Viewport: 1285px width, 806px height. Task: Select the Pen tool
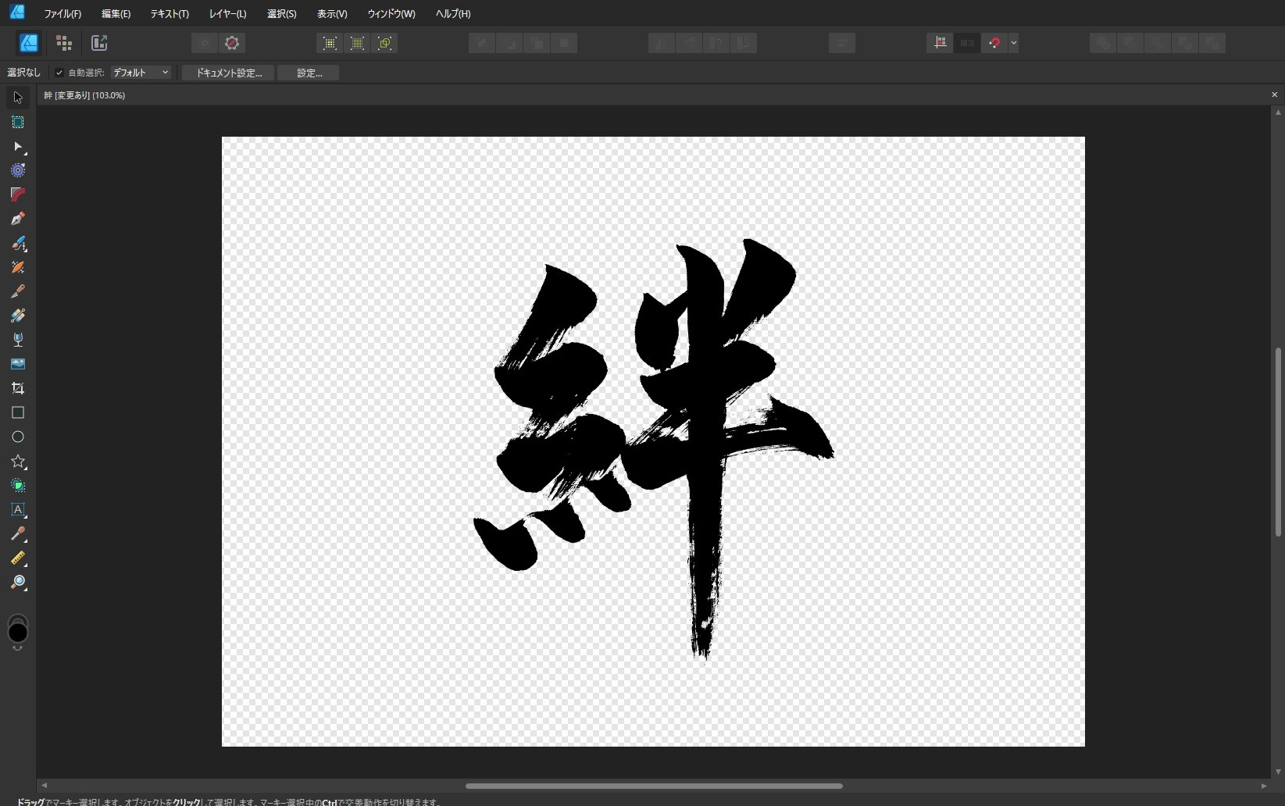[x=17, y=219]
